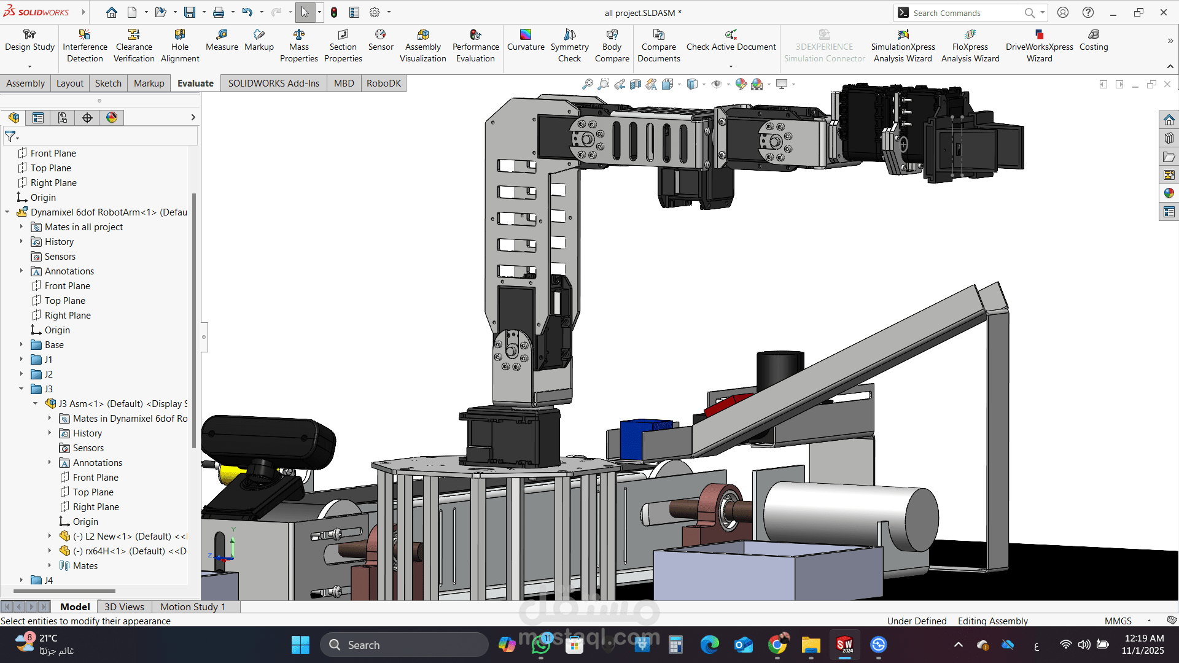Click Zoom to Fit in view toolbar
The height and width of the screenshot is (663, 1179).
[x=588, y=84]
